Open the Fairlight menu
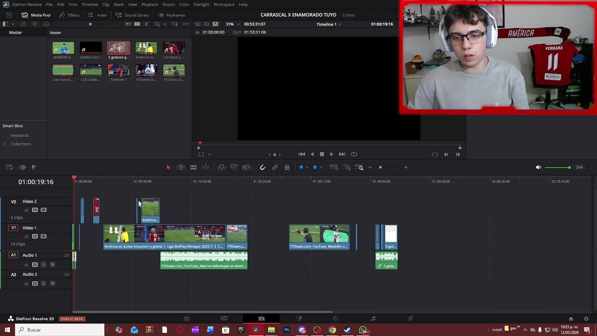Viewport: 597px width, 336px height. pyautogui.click(x=201, y=4)
